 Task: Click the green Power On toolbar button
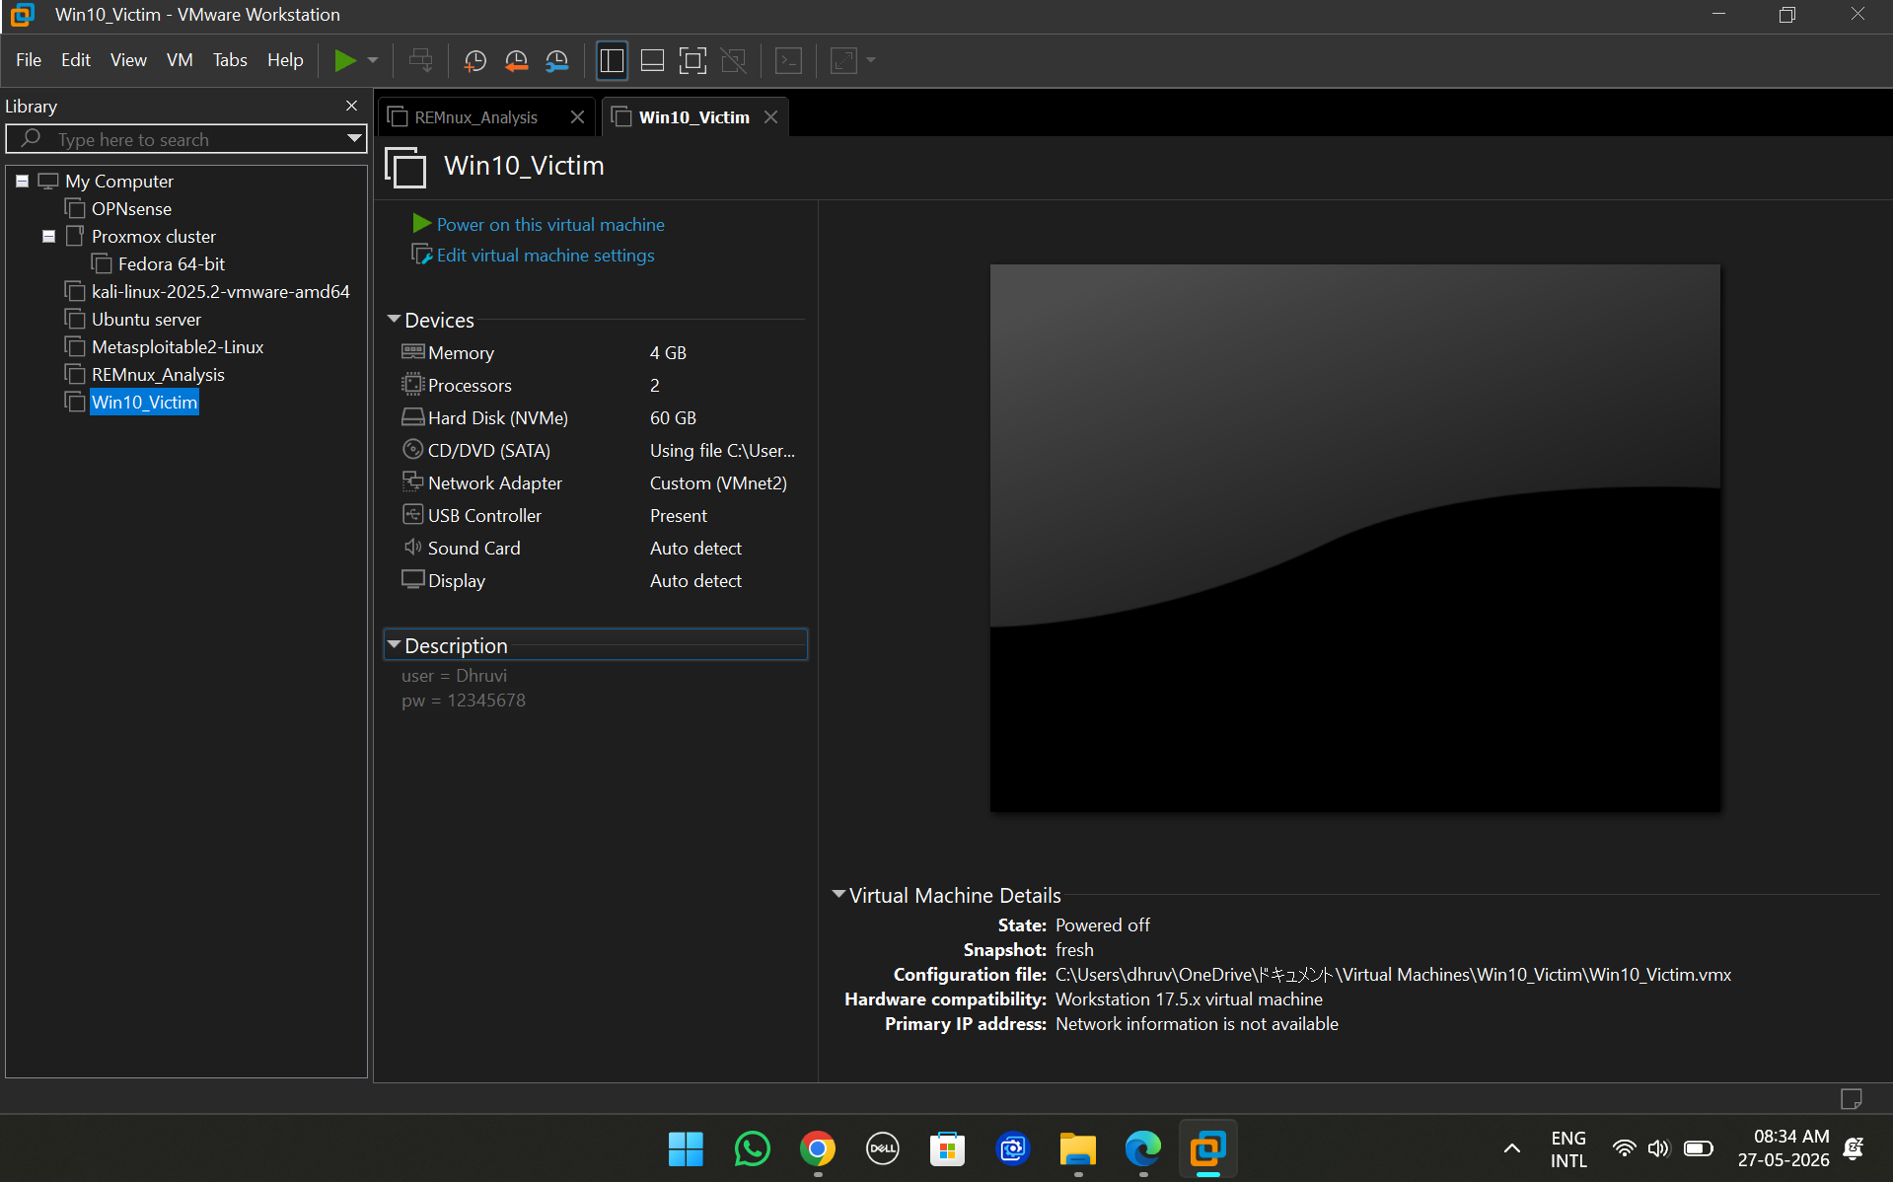coord(344,60)
